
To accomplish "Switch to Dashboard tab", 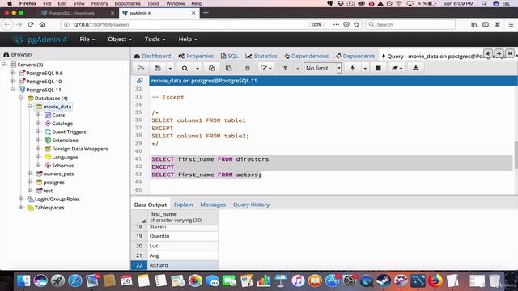I will (x=153, y=56).
